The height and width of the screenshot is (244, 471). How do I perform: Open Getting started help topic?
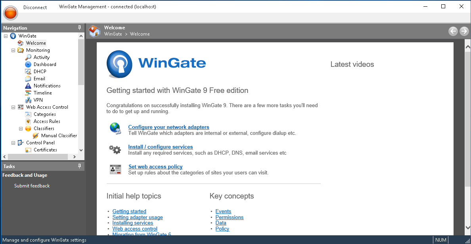point(129,211)
